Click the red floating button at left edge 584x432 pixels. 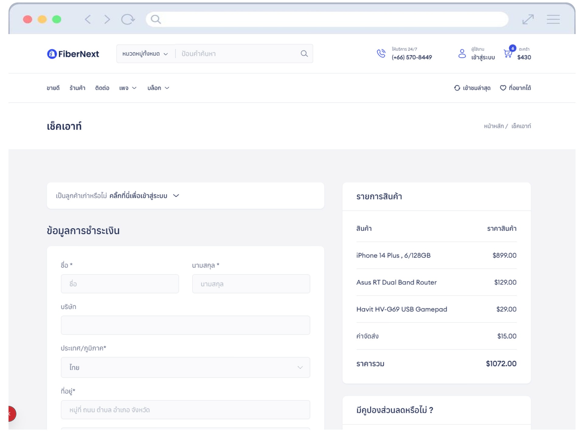point(12,414)
